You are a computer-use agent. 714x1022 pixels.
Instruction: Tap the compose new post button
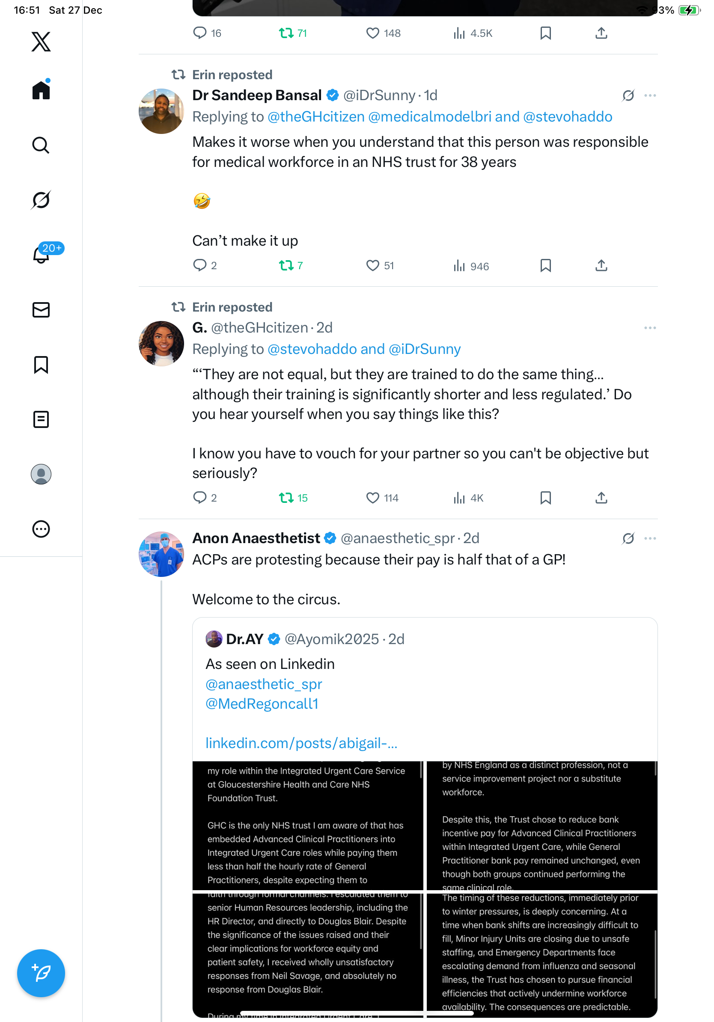41,973
